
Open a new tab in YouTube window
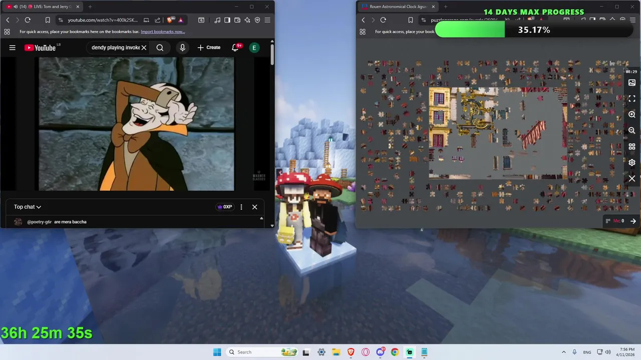point(90,6)
